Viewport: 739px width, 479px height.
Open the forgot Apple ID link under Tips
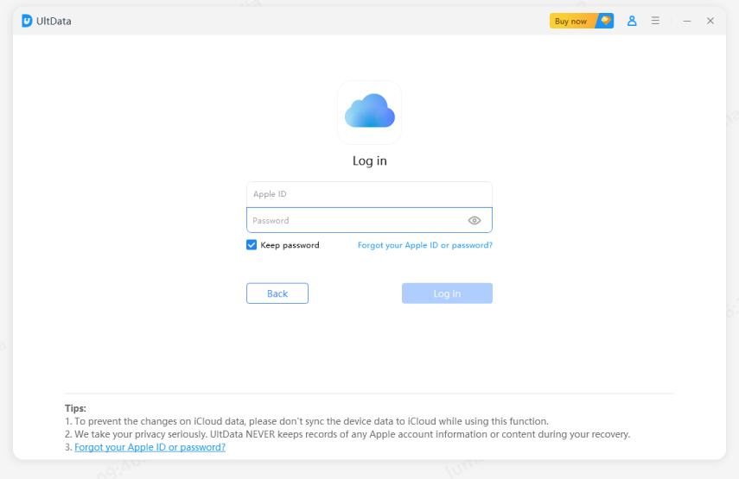point(150,447)
